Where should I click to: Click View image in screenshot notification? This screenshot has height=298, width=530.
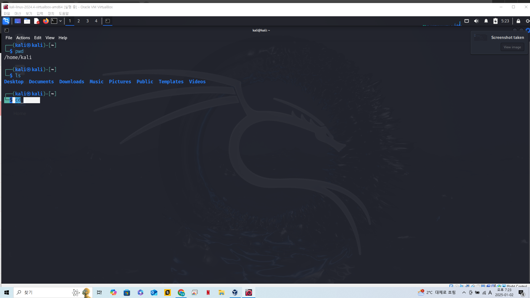click(512, 47)
